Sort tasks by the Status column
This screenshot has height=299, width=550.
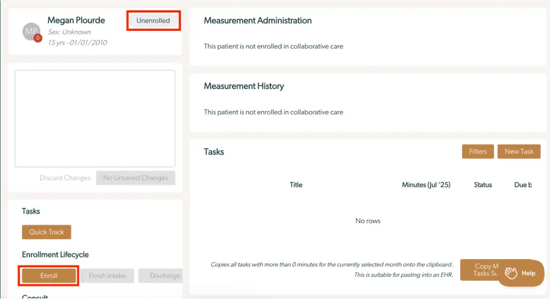click(483, 184)
